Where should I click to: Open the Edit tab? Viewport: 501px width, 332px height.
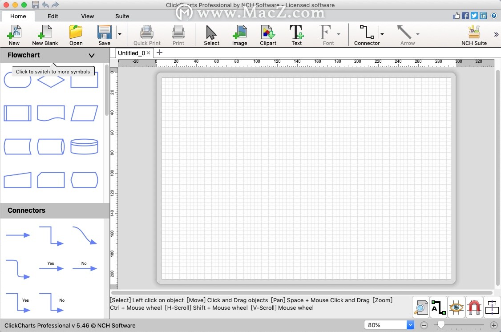click(53, 16)
